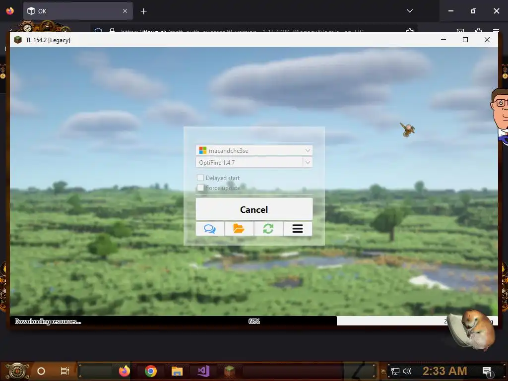Screen dimensions: 508x381
Task: Enable the Delayed start checkbox
Action: pos(200,178)
